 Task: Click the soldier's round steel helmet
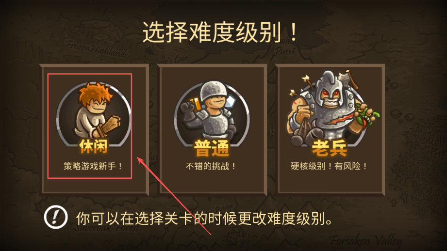[213, 90]
